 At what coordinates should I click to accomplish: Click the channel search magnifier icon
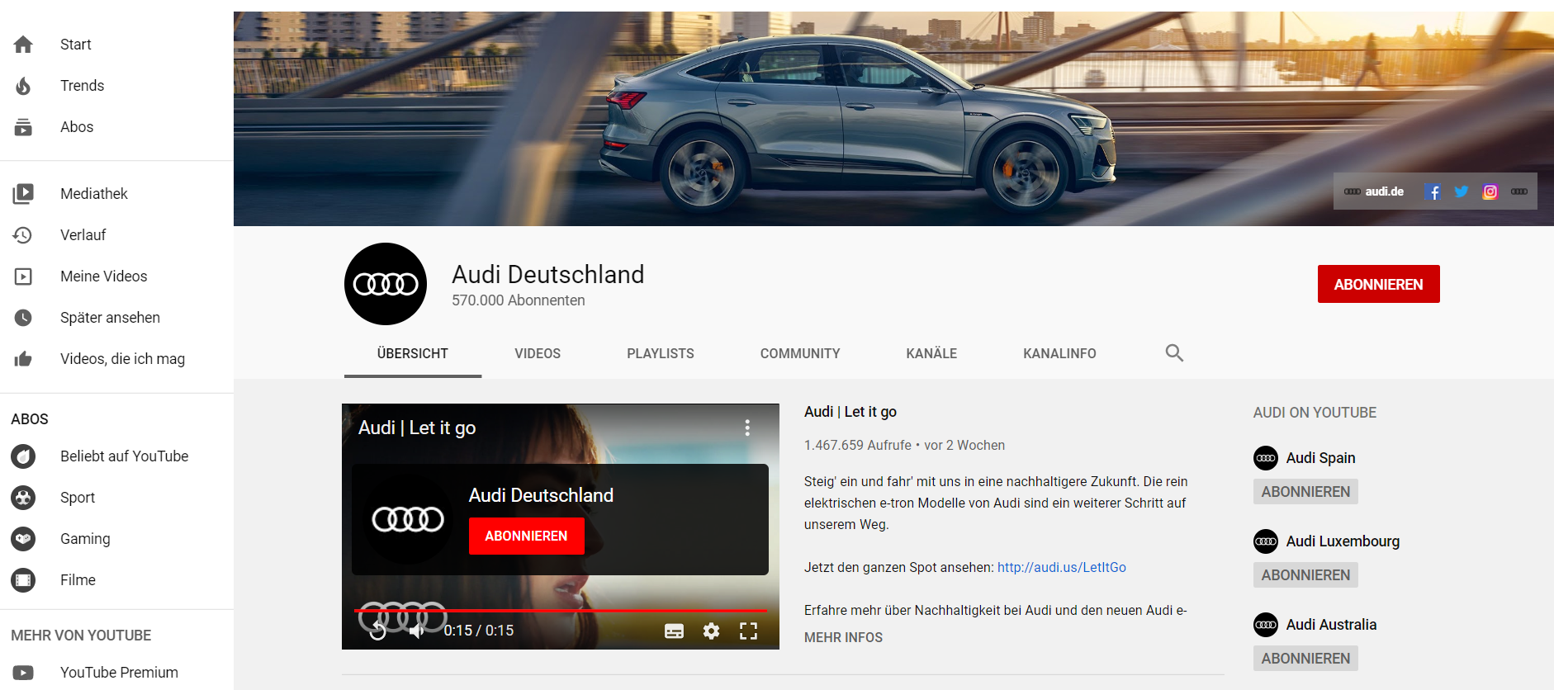pos(1174,353)
